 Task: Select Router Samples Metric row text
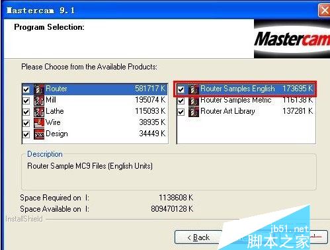click(236, 100)
